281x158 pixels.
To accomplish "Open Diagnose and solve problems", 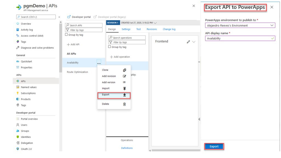I will pyautogui.click(x=37, y=48).
